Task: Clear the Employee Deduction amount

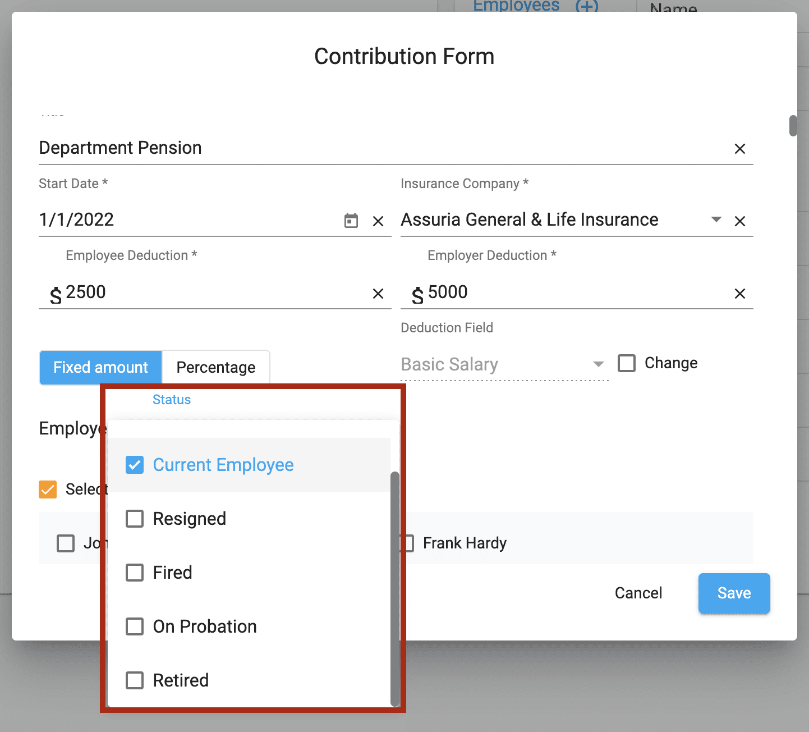Action: click(x=378, y=293)
